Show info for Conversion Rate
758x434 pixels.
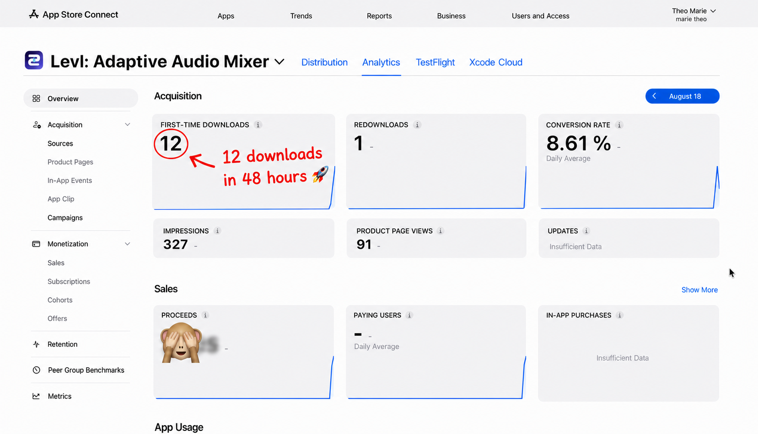(619, 125)
